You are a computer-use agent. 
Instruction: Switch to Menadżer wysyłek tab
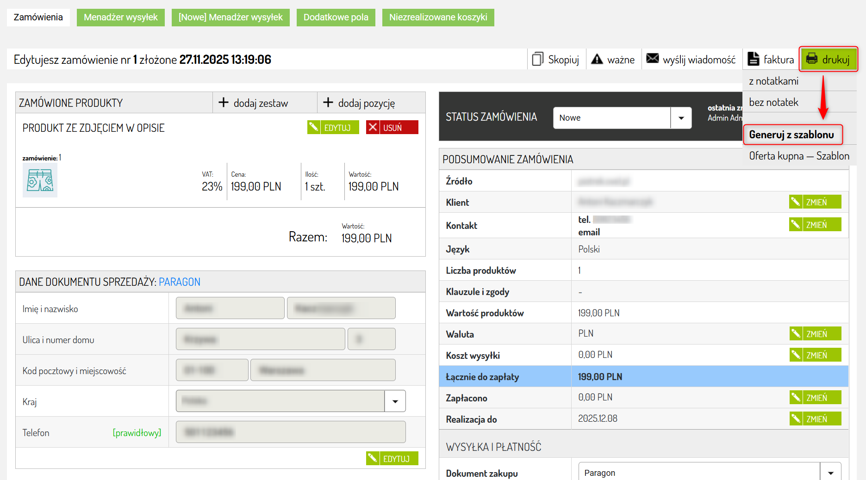pyautogui.click(x=121, y=17)
